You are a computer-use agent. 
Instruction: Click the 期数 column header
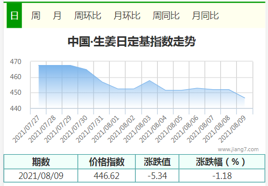click(41, 162)
